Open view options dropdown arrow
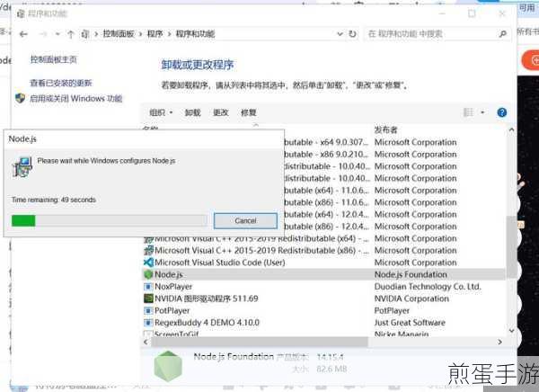Image resolution: width=539 pixels, height=392 pixels. pyautogui.click(x=482, y=112)
